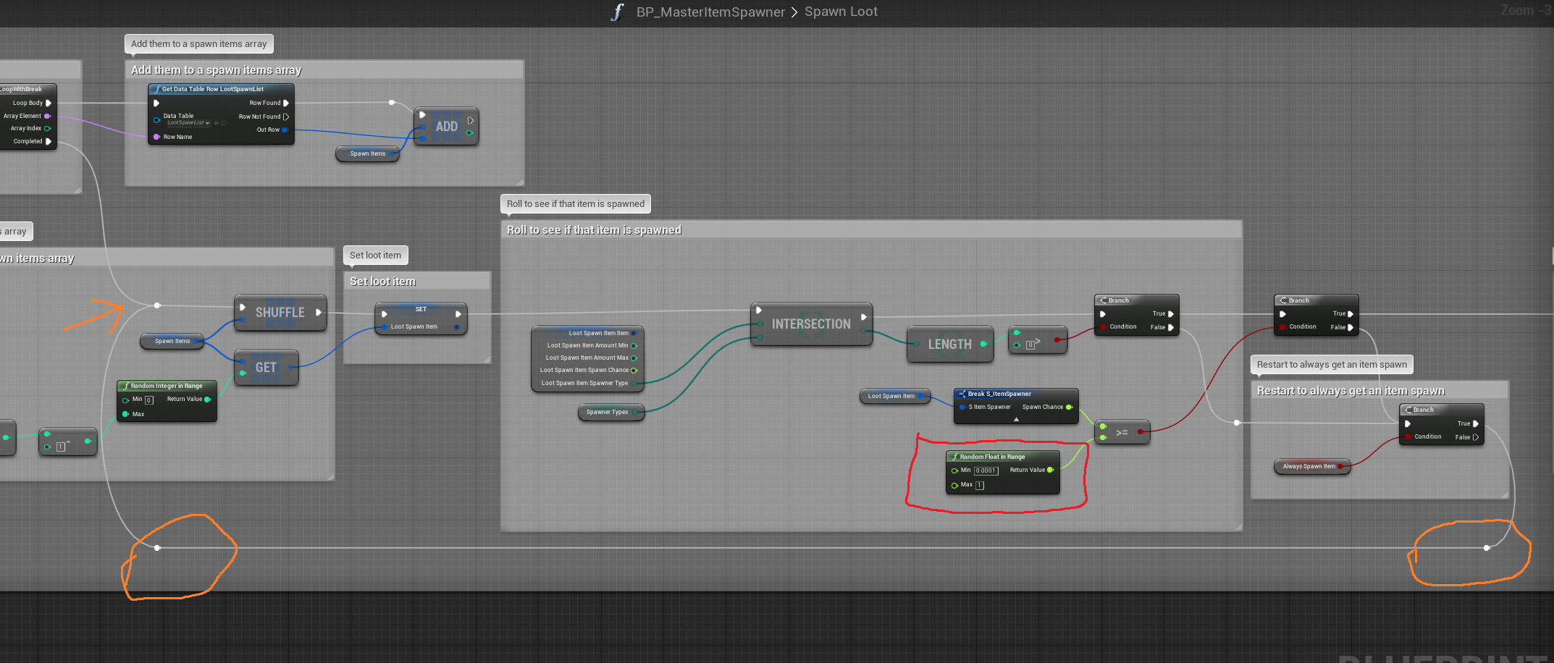
Task: Collapse the Break S_ItemSpawner node pins
Action: 1016,419
